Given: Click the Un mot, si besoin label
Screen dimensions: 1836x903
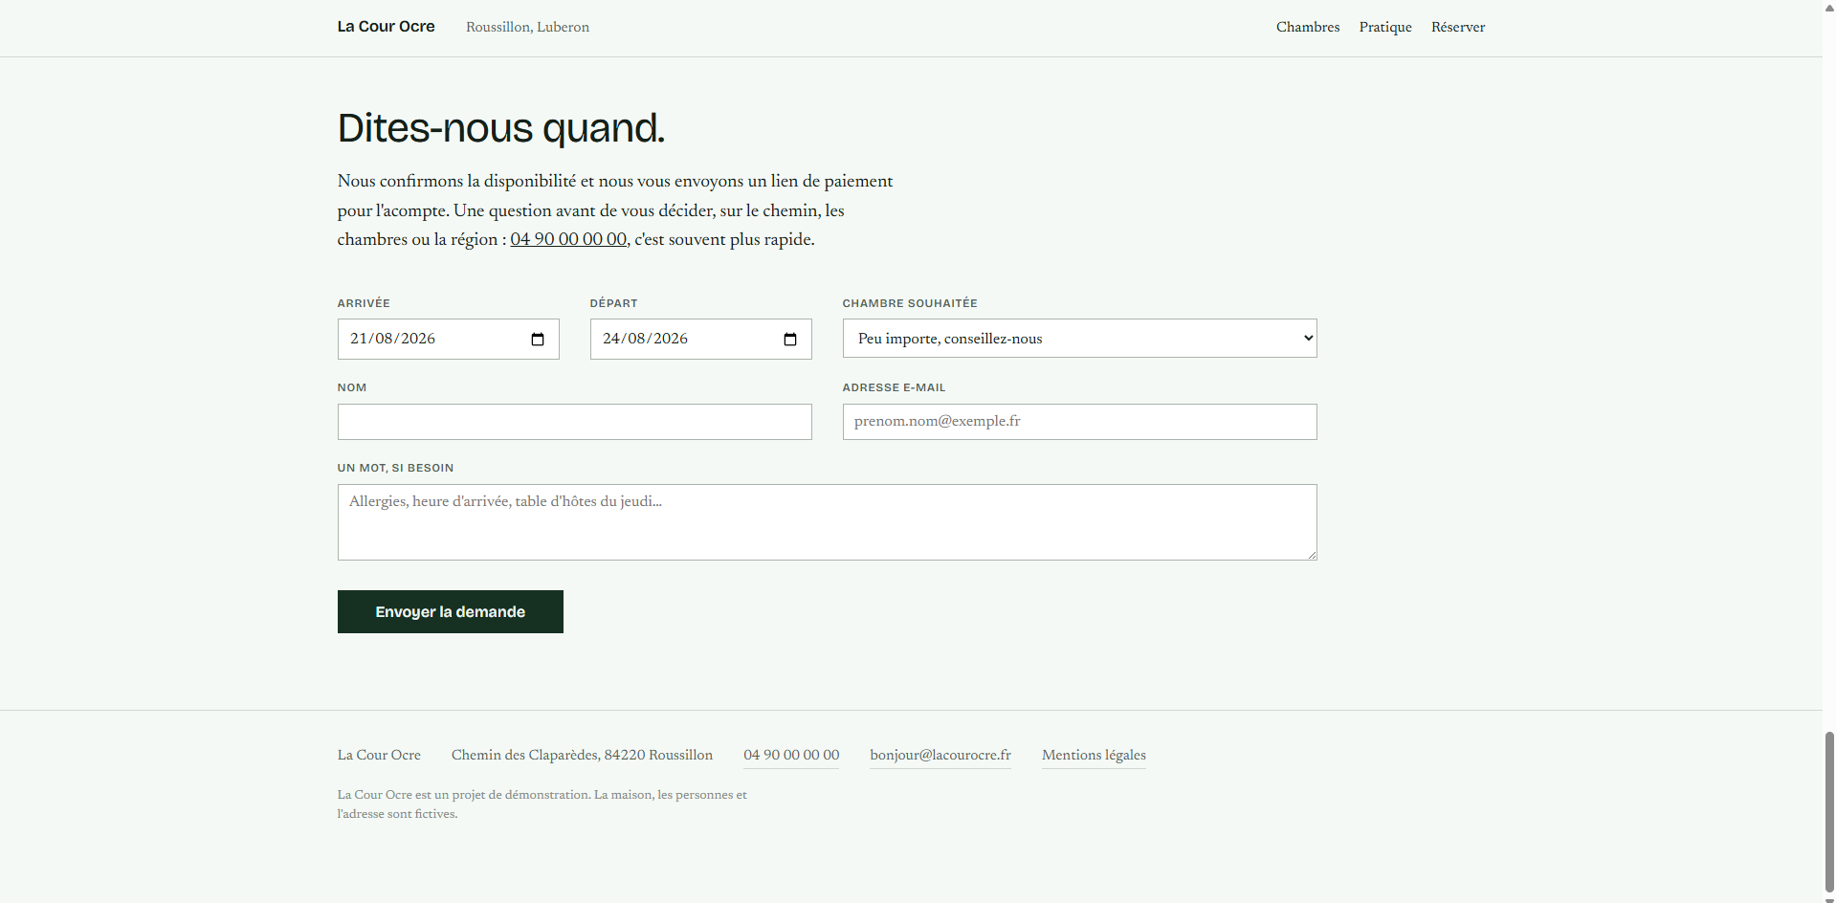Looking at the screenshot, I should tap(395, 468).
